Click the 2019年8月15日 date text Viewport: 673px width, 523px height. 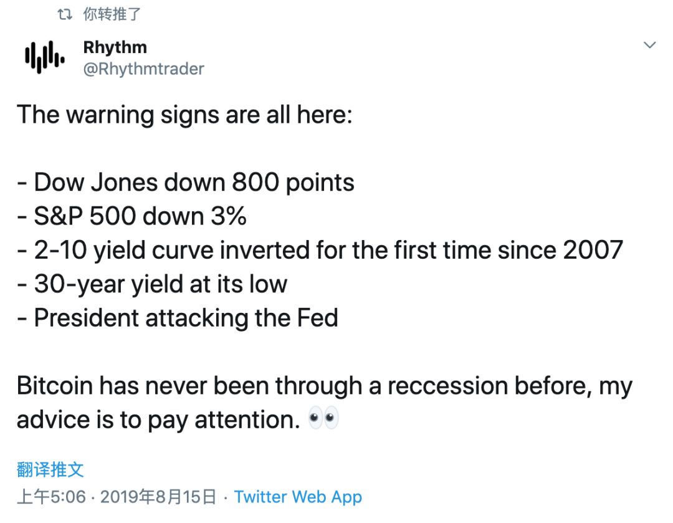158,497
